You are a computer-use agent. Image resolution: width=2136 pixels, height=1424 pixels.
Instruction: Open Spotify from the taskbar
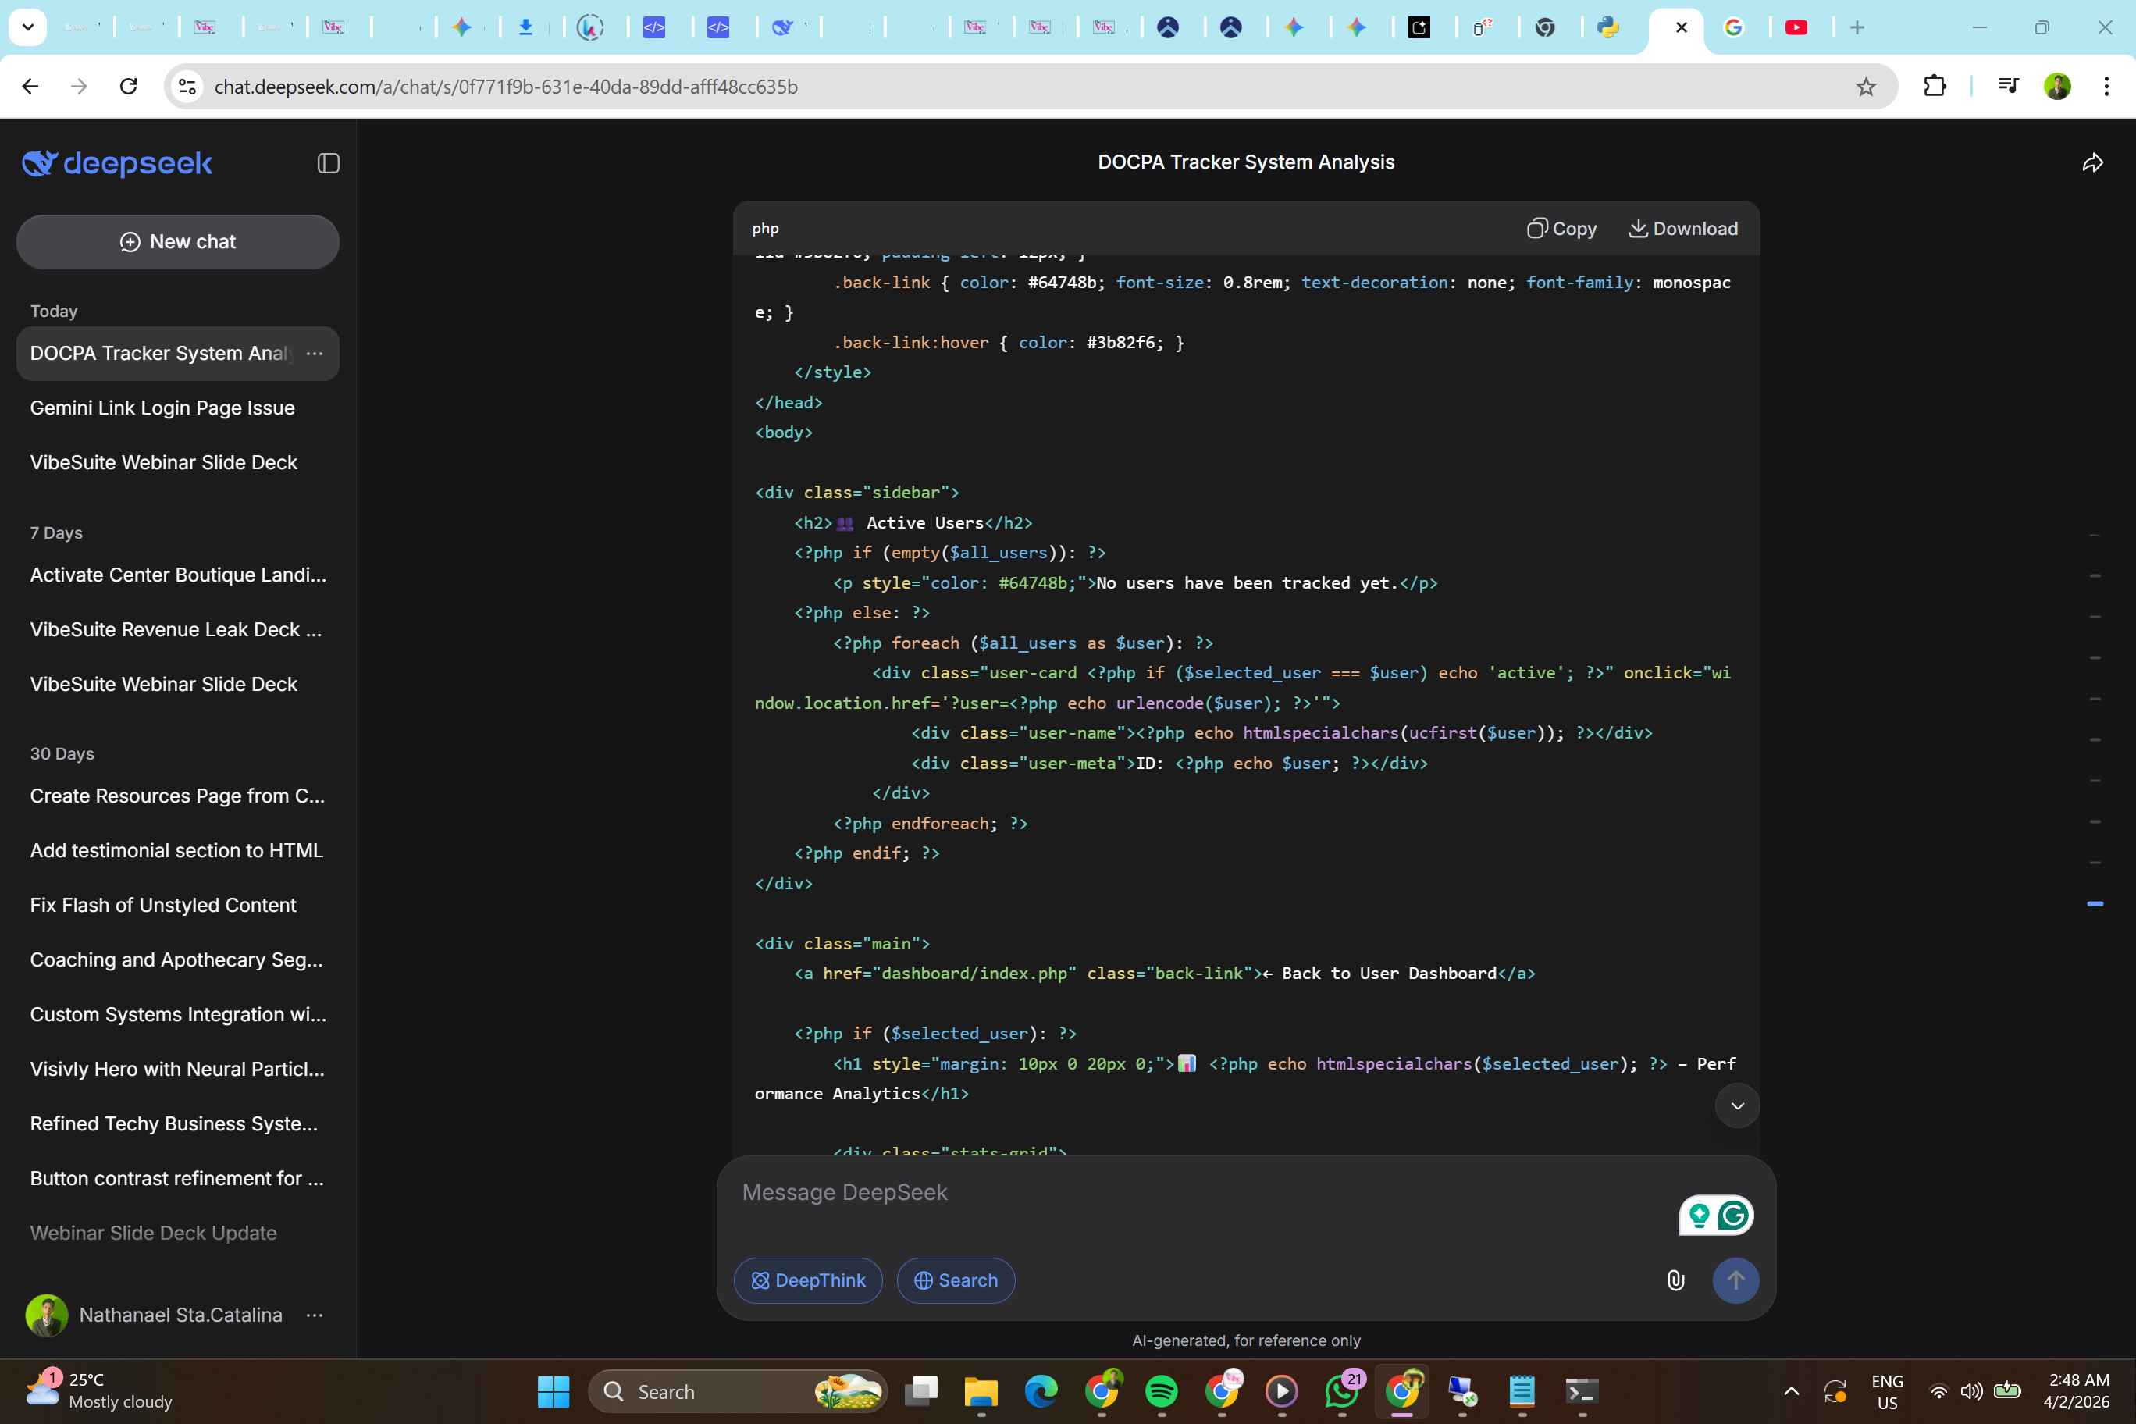1161,1391
